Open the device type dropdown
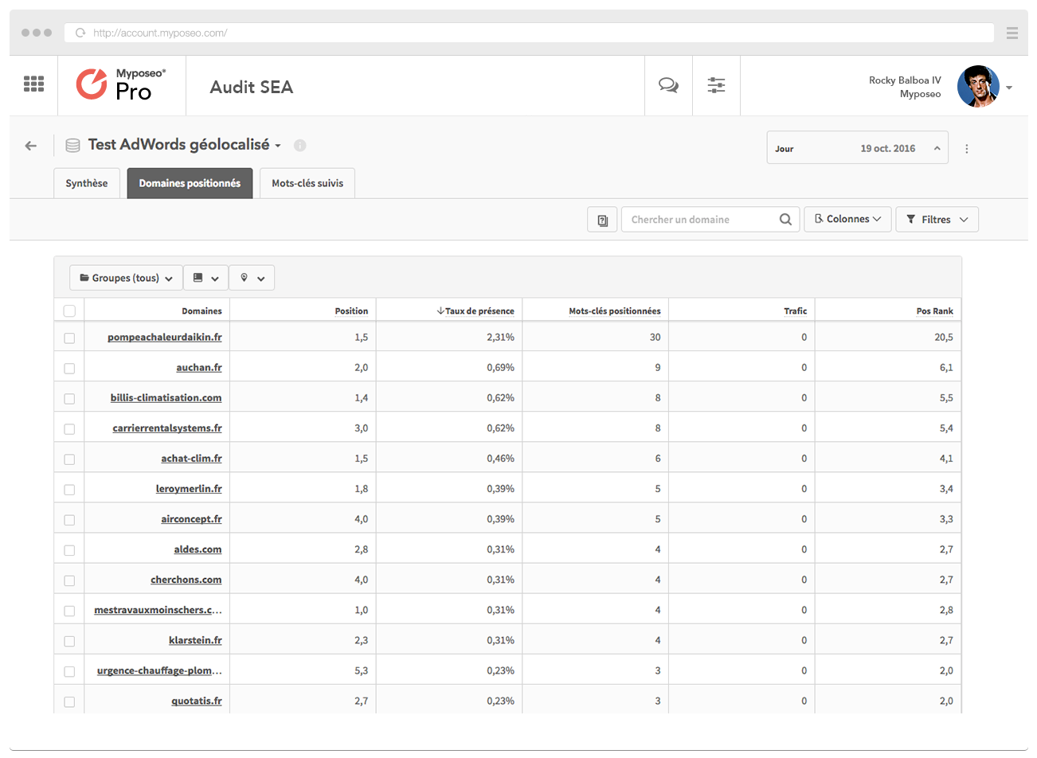Image resolution: width=1037 pixels, height=758 pixels. click(205, 278)
